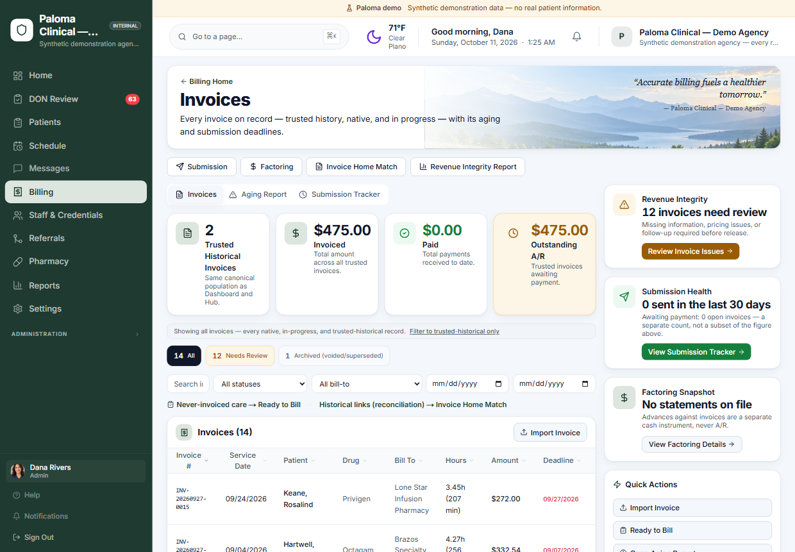Open Schedule from the sidebar
This screenshot has width=795, height=552.
click(76, 146)
